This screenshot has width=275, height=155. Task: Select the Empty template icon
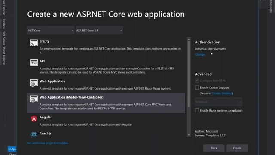point(34,43)
